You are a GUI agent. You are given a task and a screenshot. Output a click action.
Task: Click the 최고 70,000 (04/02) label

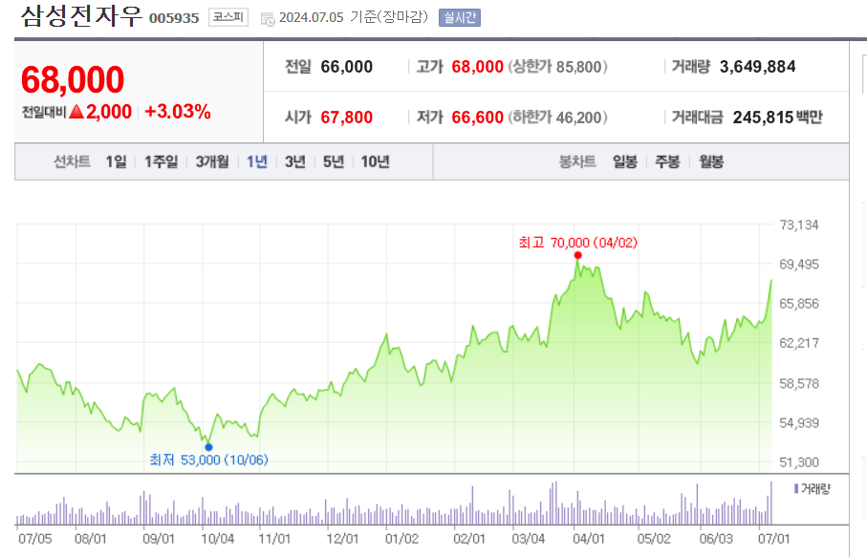tap(577, 243)
